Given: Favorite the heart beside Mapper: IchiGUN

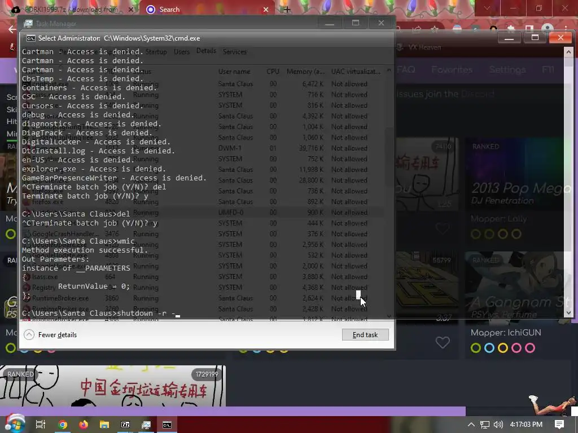Looking at the screenshot, I should pyautogui.click(x=443, y=342).
